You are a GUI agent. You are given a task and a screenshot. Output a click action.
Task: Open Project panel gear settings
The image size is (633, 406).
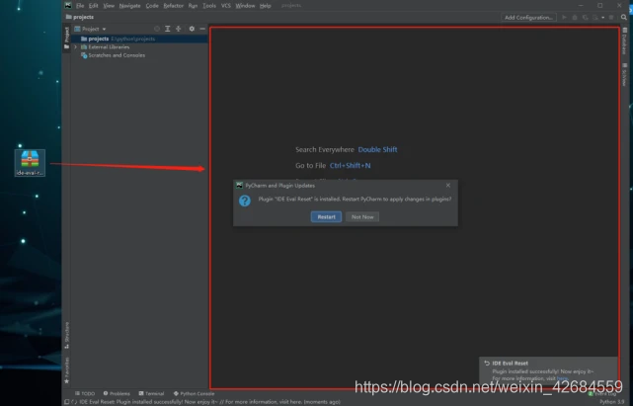[192, 29]
